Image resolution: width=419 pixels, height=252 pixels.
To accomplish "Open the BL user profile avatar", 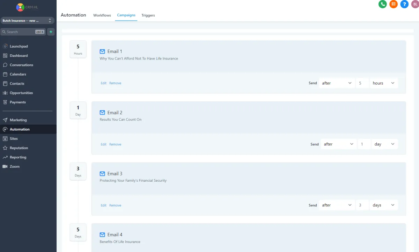I will pyautogui.click(x=415, y=4).
